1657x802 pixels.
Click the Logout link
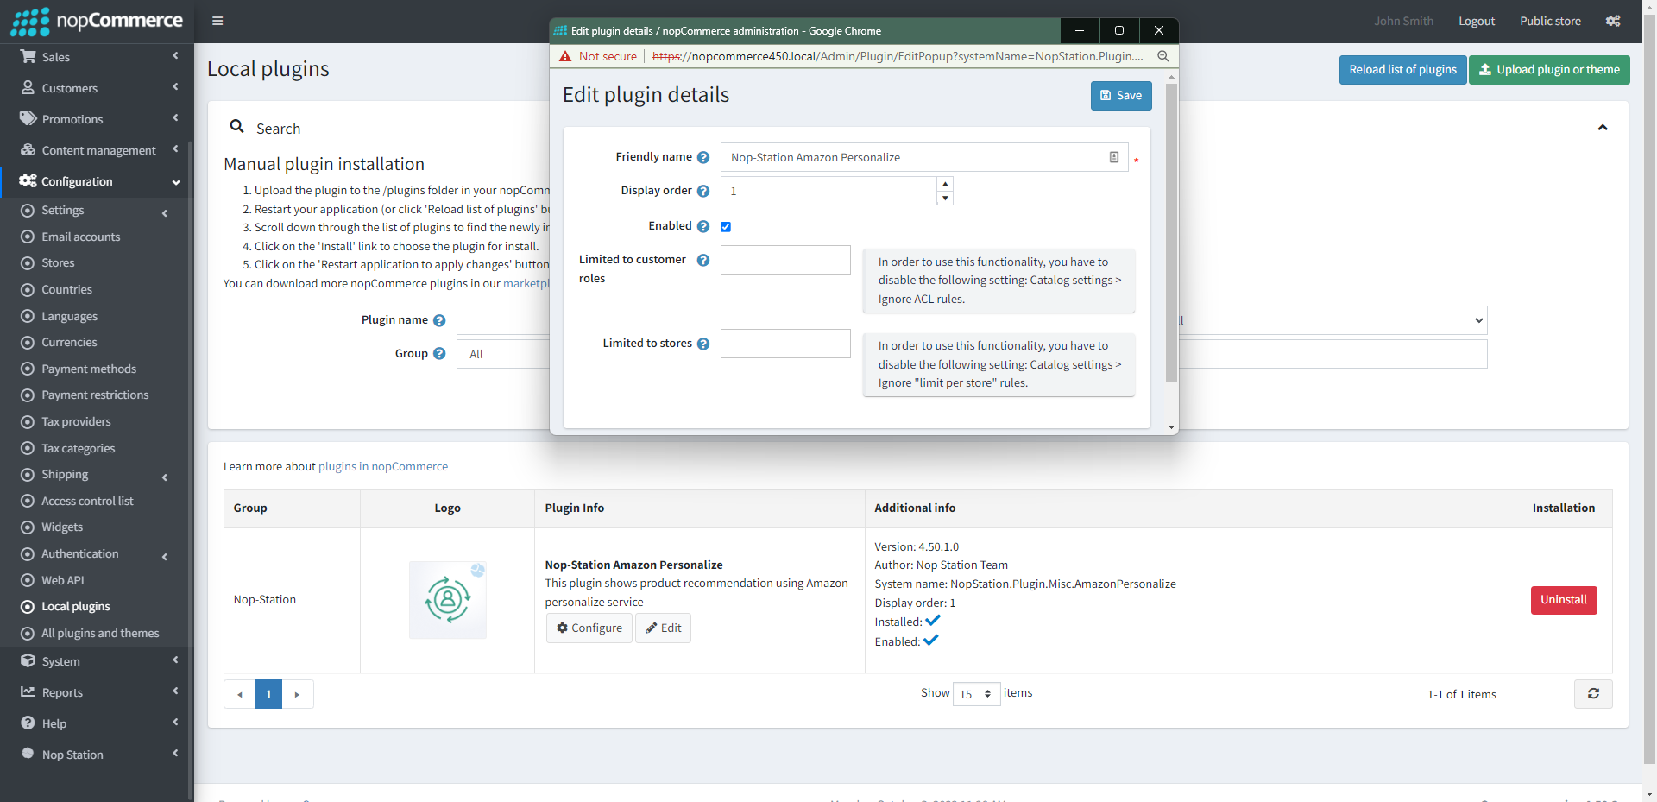(x=1477, y=21)
